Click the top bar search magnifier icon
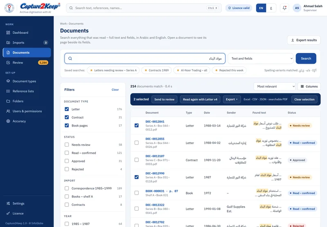This screenshot has height=227, width=327. point(71,8)
